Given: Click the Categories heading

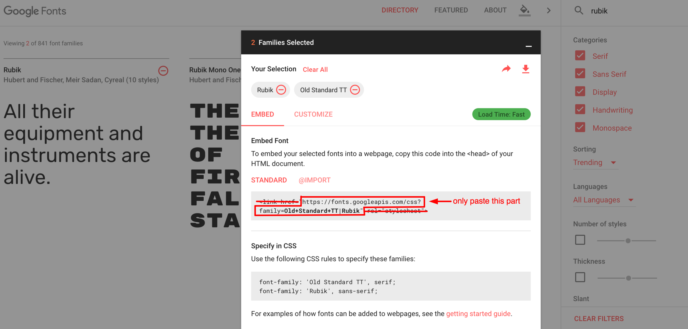Looking at the screenshot, I should 590,40.
